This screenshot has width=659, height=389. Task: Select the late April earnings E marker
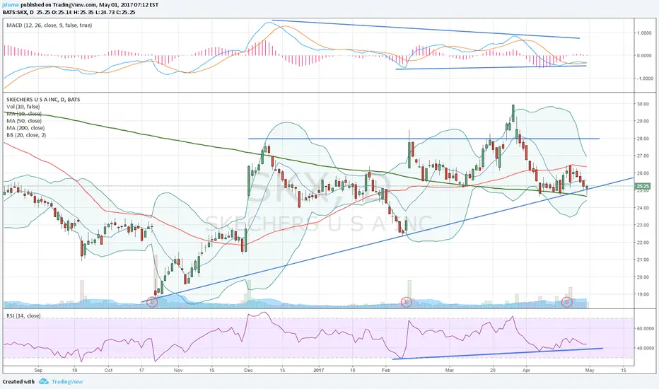[567, 301]
